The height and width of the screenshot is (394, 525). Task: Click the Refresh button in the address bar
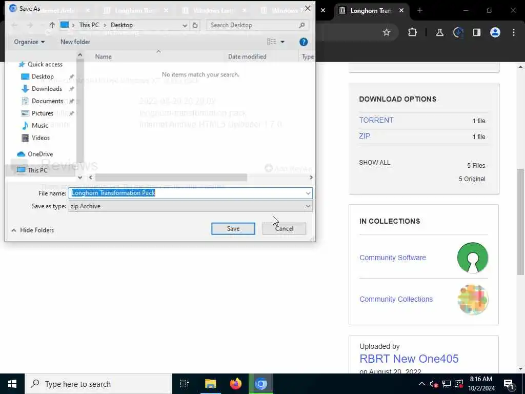click(x=195, y=25)
